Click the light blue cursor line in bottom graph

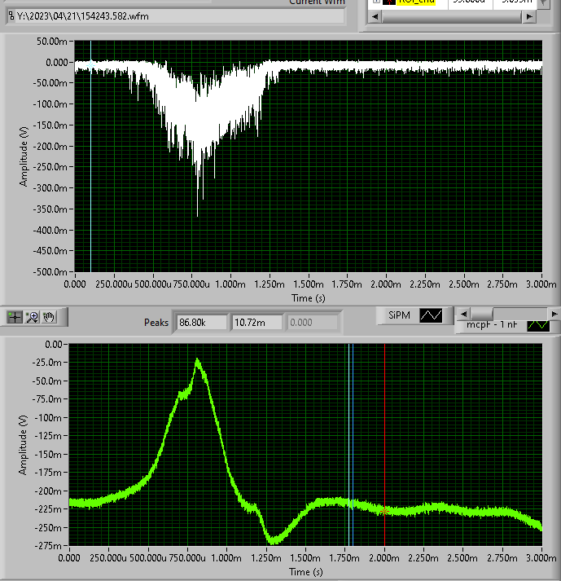[348, 445]
